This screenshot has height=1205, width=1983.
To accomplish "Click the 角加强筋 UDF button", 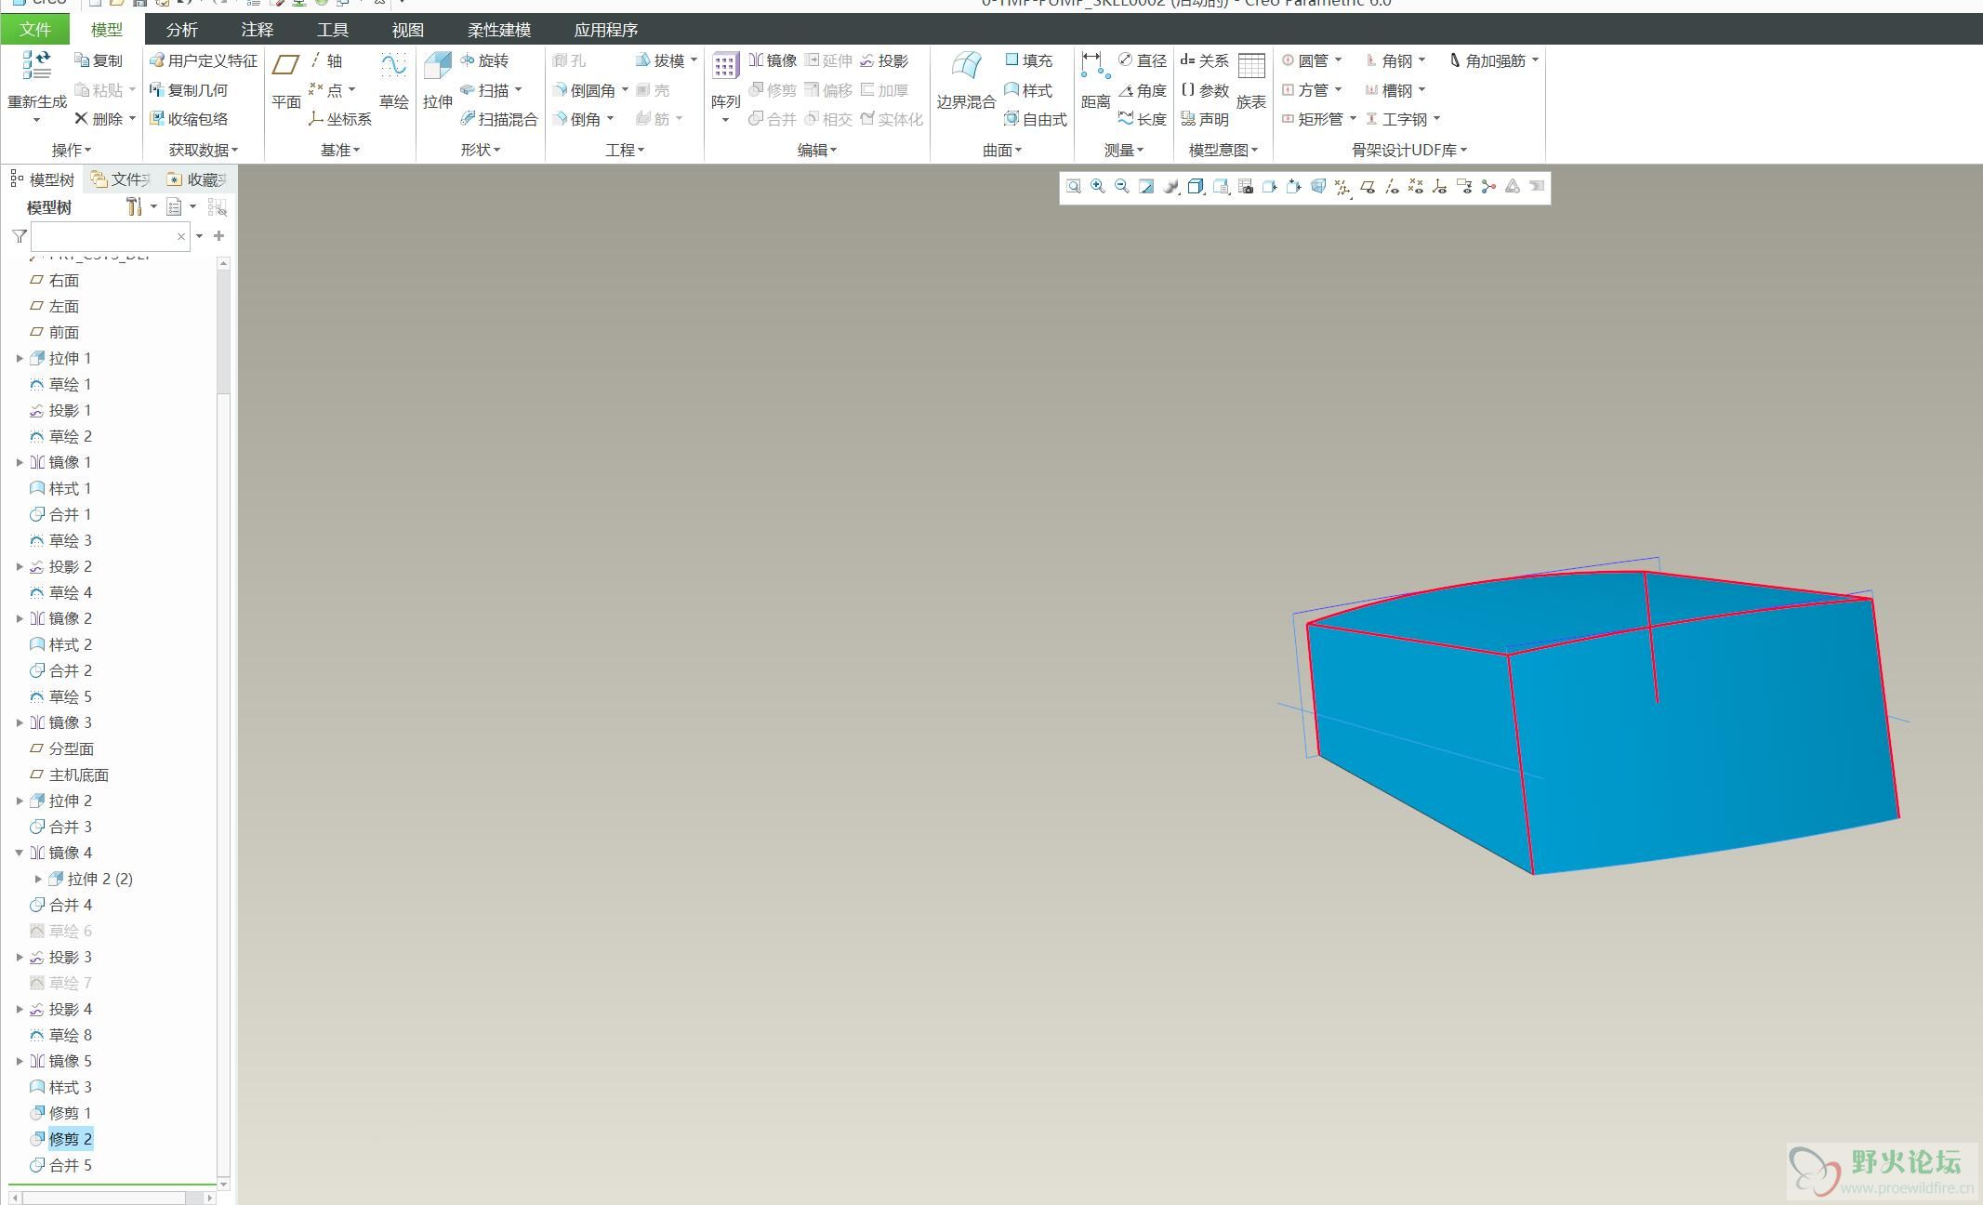I will coord(1487,60).
